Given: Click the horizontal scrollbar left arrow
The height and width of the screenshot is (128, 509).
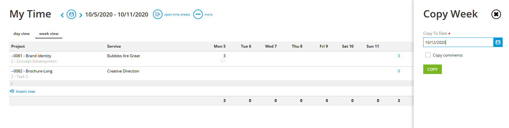Looking at the screenshot, I should point(12,84).
